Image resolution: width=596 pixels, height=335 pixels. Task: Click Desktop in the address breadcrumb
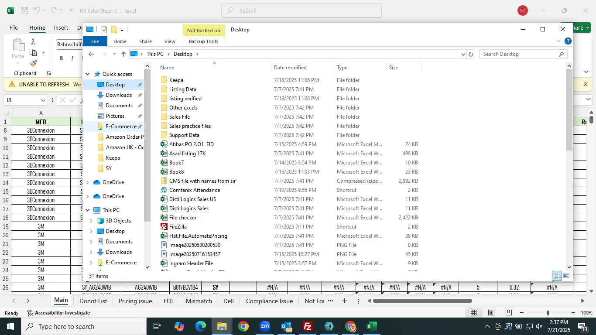coord(183,54)
